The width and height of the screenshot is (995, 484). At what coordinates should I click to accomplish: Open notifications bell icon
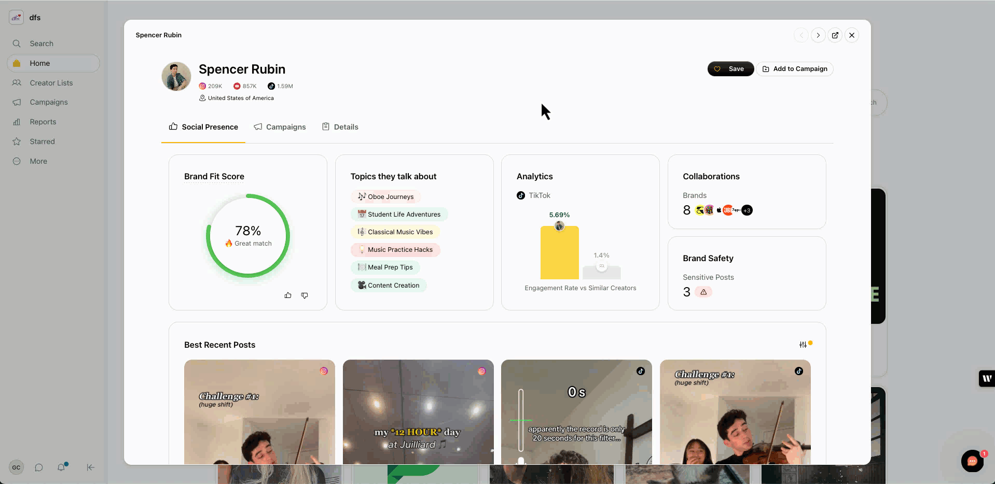[61, 467]
